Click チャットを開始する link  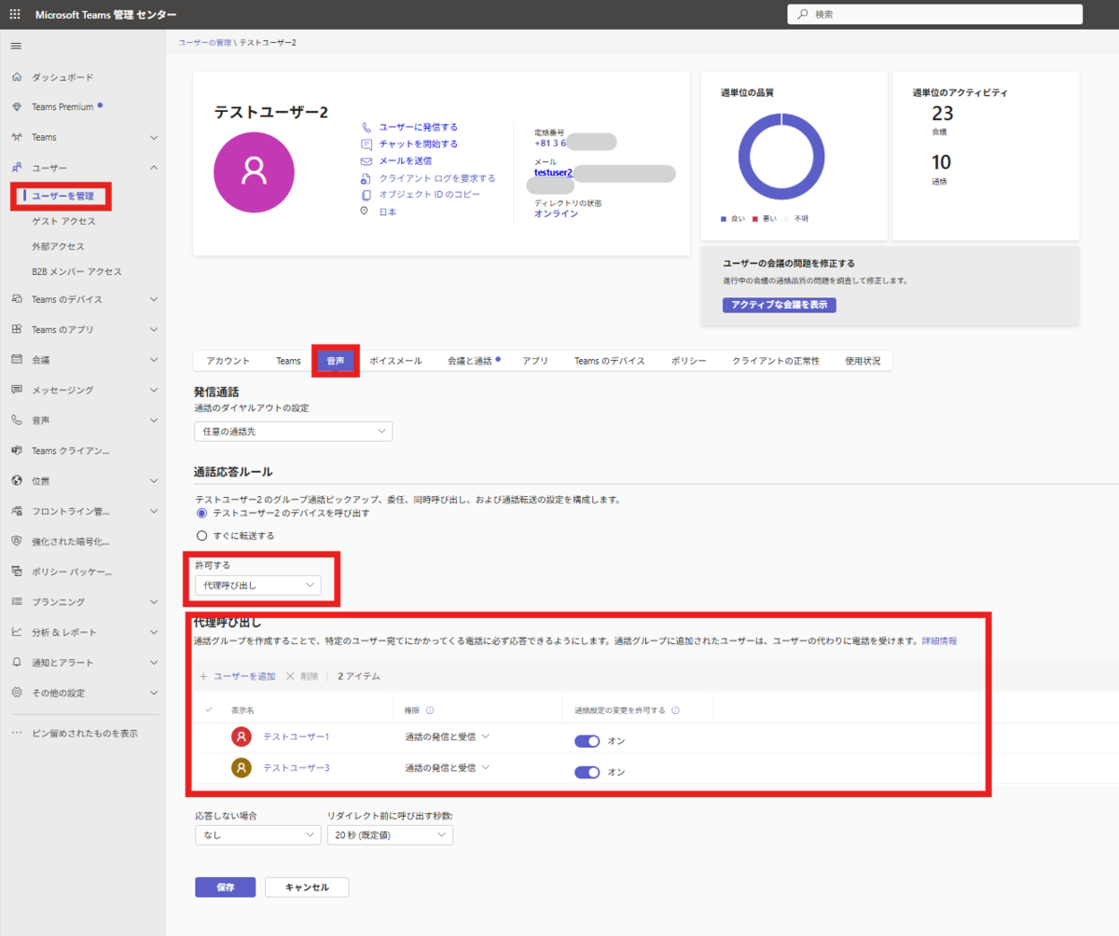coord(418,144)
